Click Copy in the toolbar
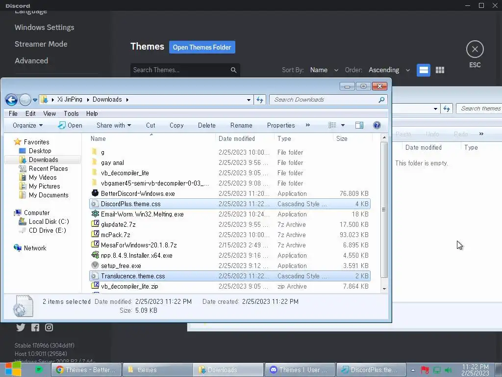The width and height of the screenshot is (502, 377). 176,125
